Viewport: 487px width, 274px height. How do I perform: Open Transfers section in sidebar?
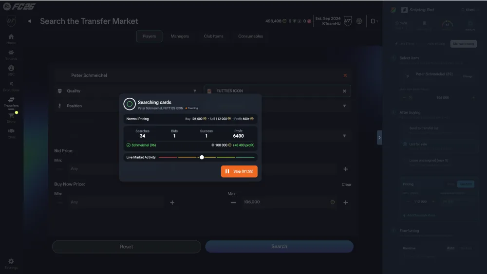pyautogui.click(x=11, y=102)
